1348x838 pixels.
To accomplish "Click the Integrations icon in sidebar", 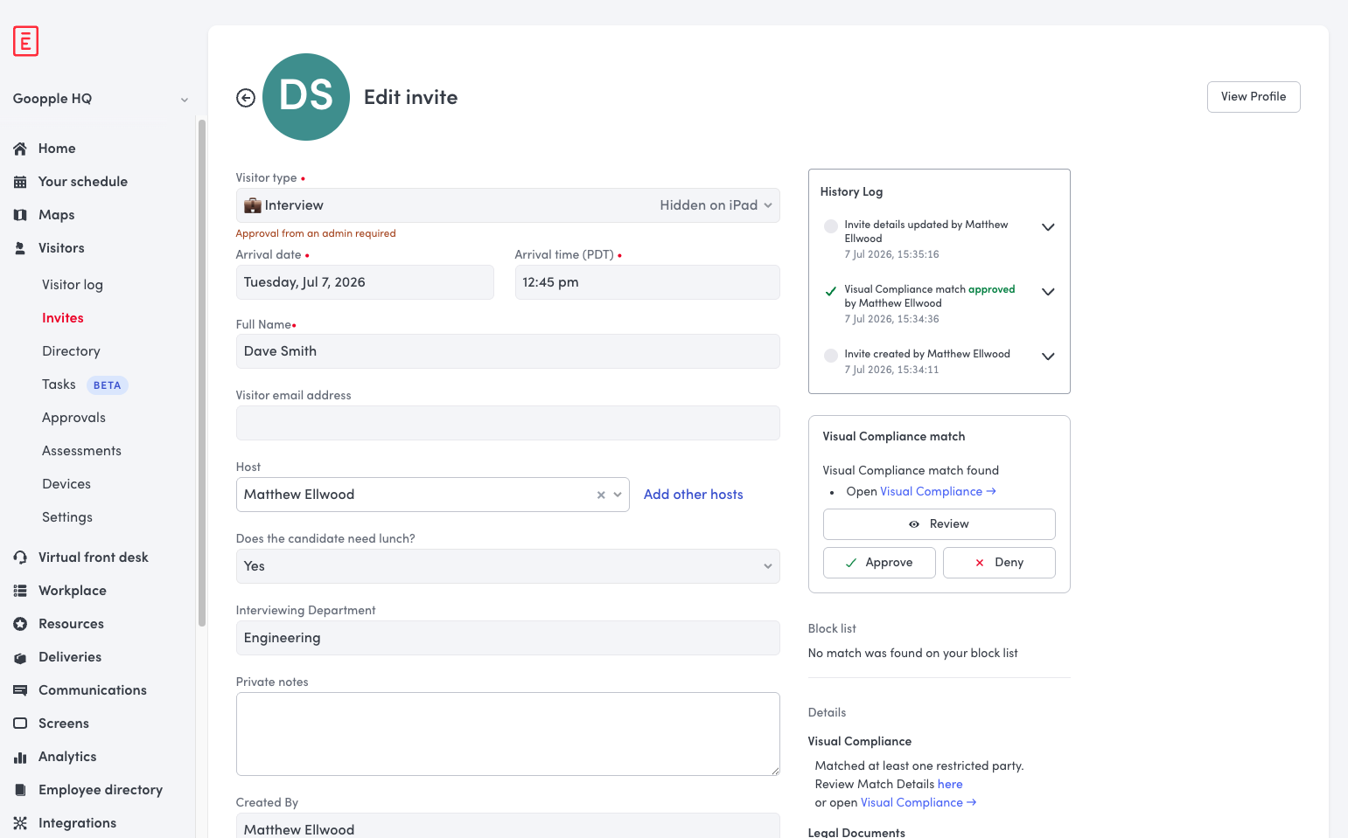I will pyautogui.click(x=20, y=823).
